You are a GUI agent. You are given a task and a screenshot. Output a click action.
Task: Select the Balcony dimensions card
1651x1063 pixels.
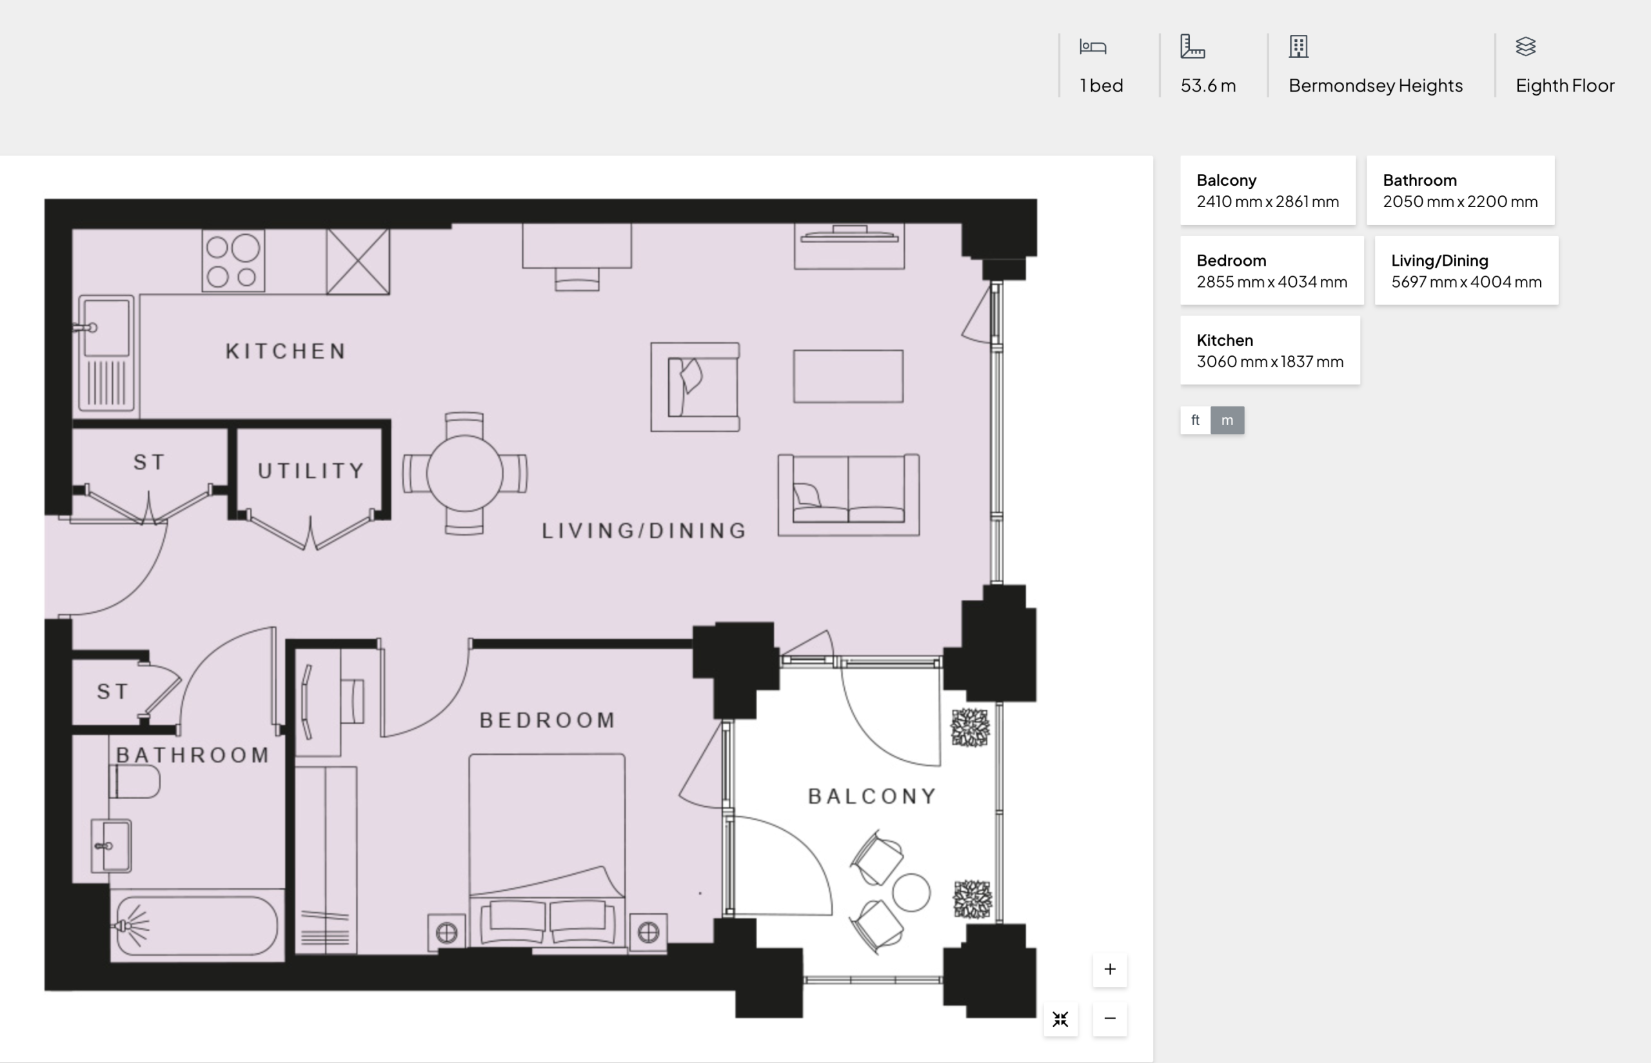[x=1267, y=190]
